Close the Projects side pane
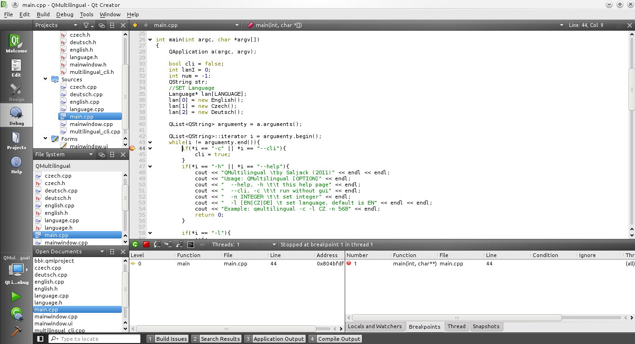The height and width of the screenshot is (344, 635). [x=123, y=25]
